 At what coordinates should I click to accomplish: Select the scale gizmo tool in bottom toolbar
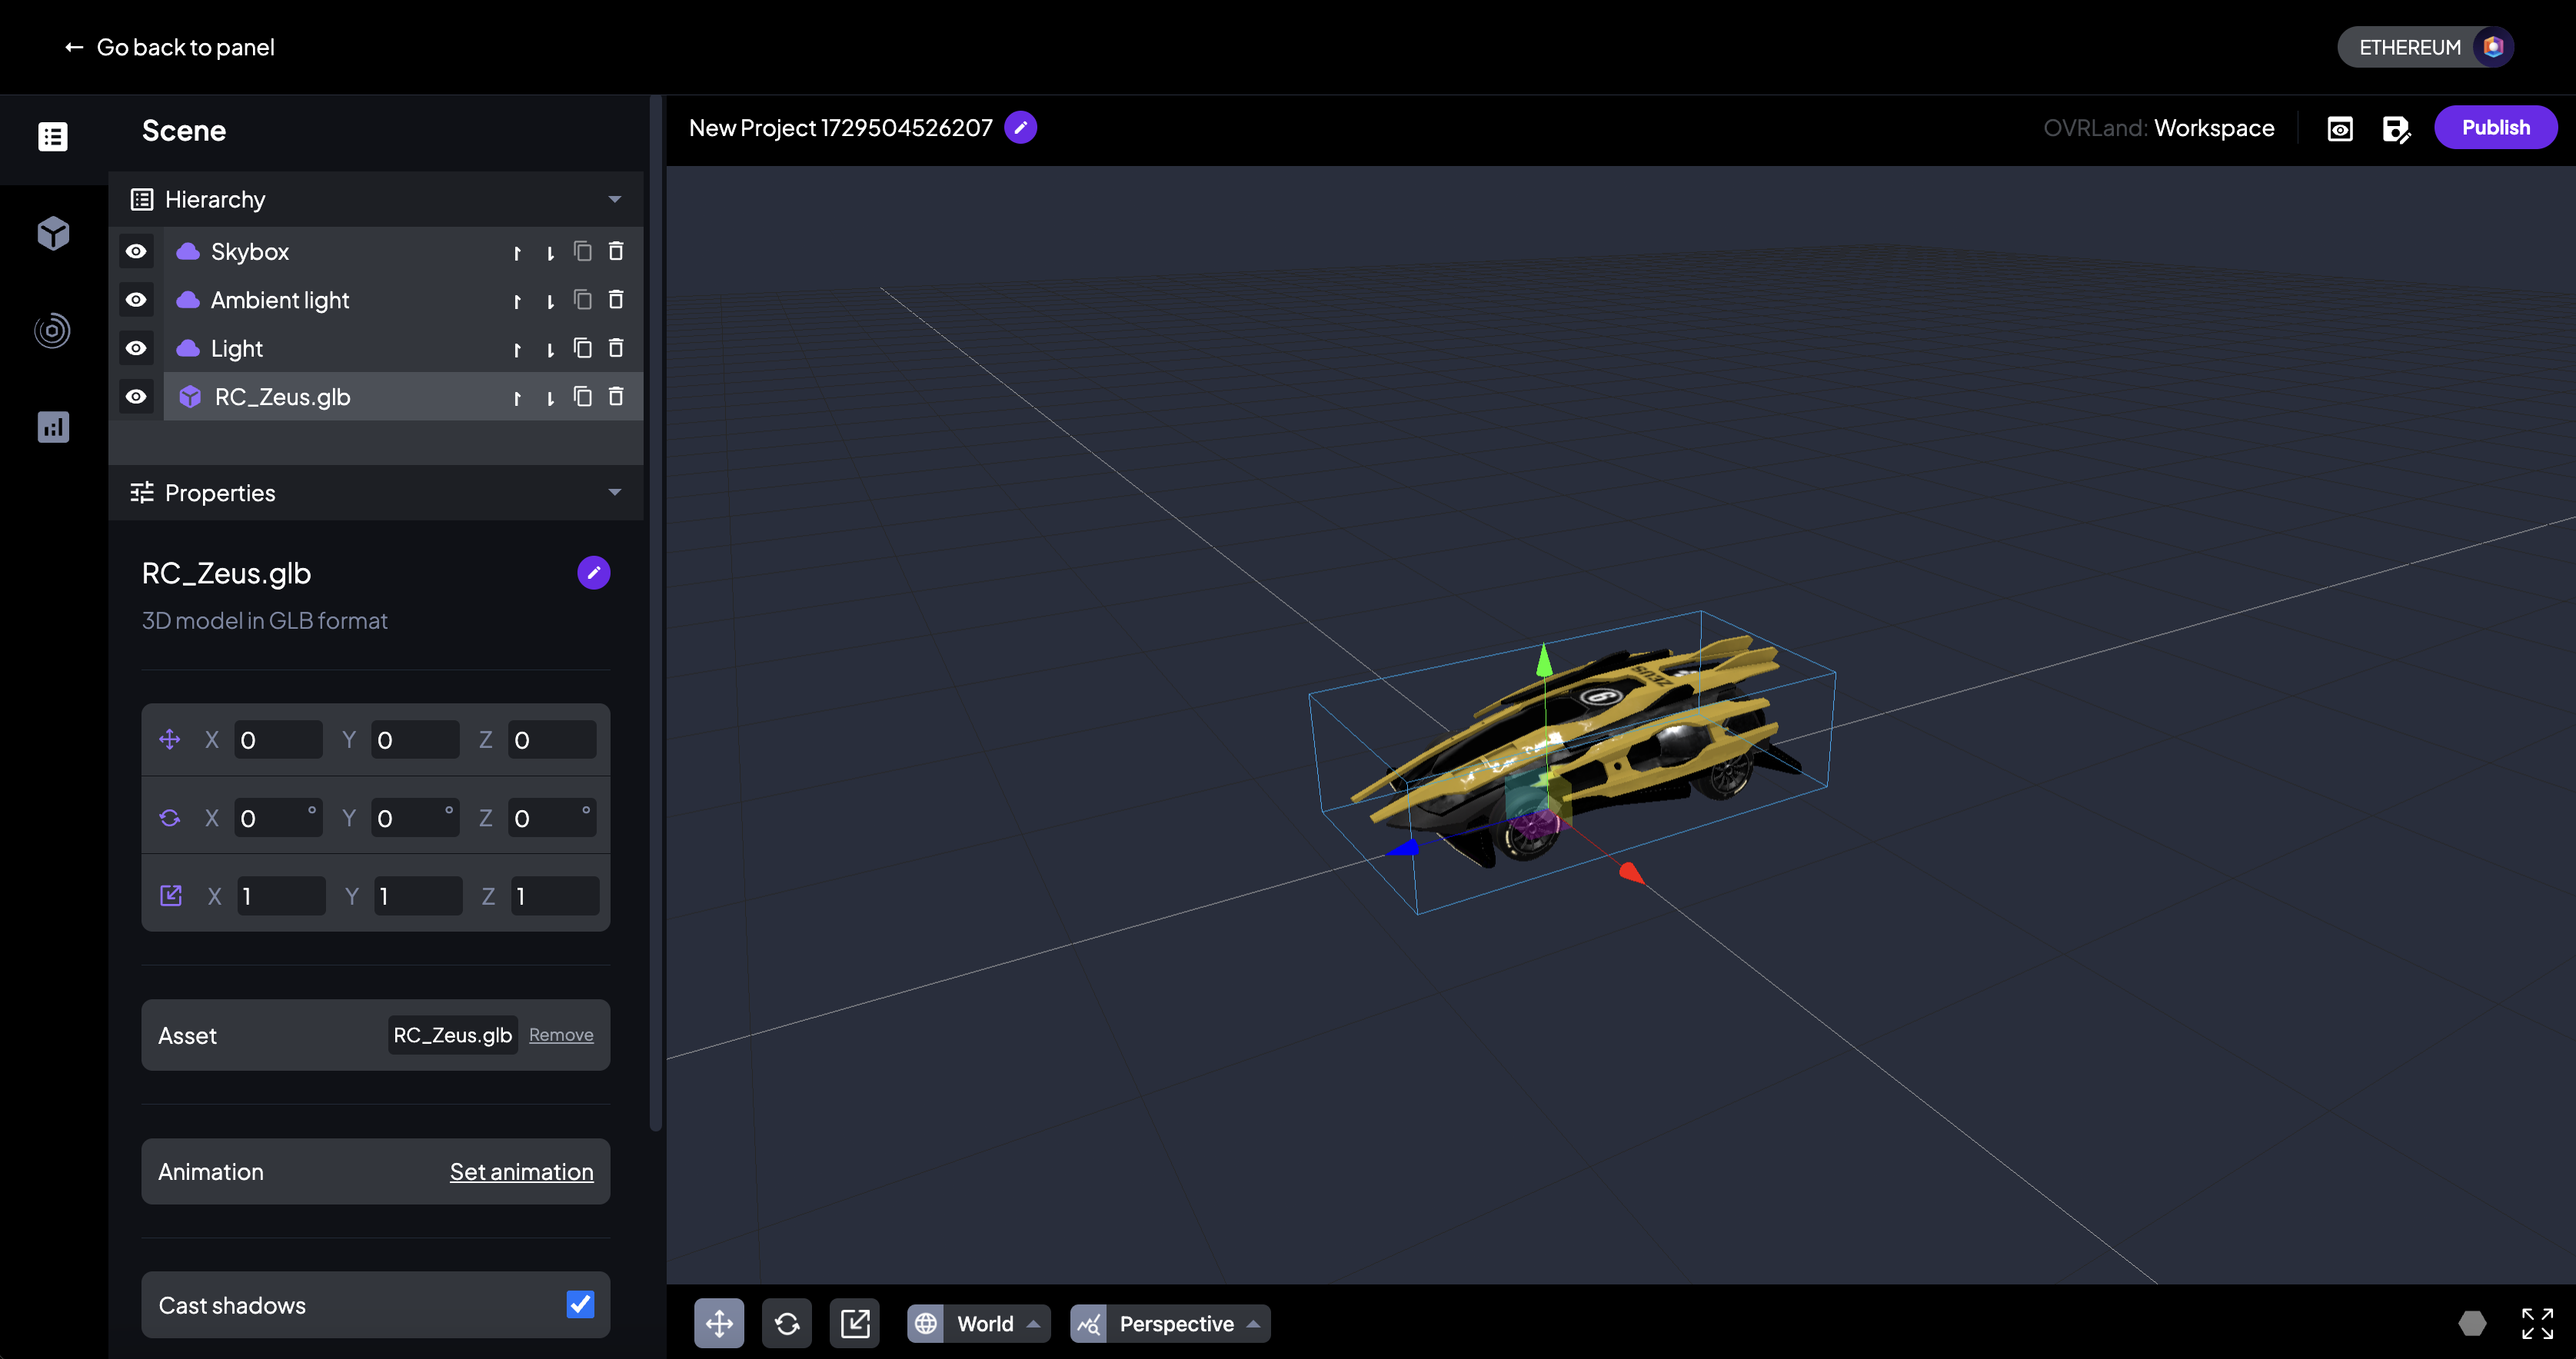point(855,1323)
